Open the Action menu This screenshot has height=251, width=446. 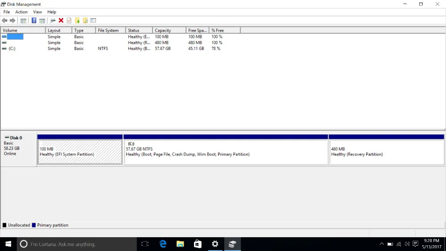21,12
